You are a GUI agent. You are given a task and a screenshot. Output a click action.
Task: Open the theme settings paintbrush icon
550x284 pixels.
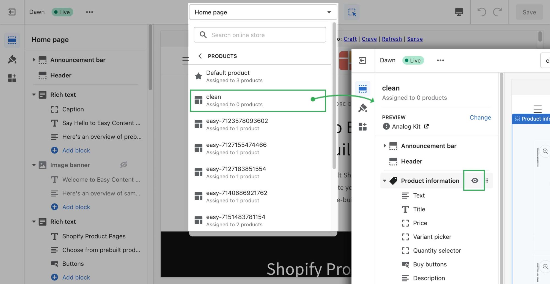(12, 59)
